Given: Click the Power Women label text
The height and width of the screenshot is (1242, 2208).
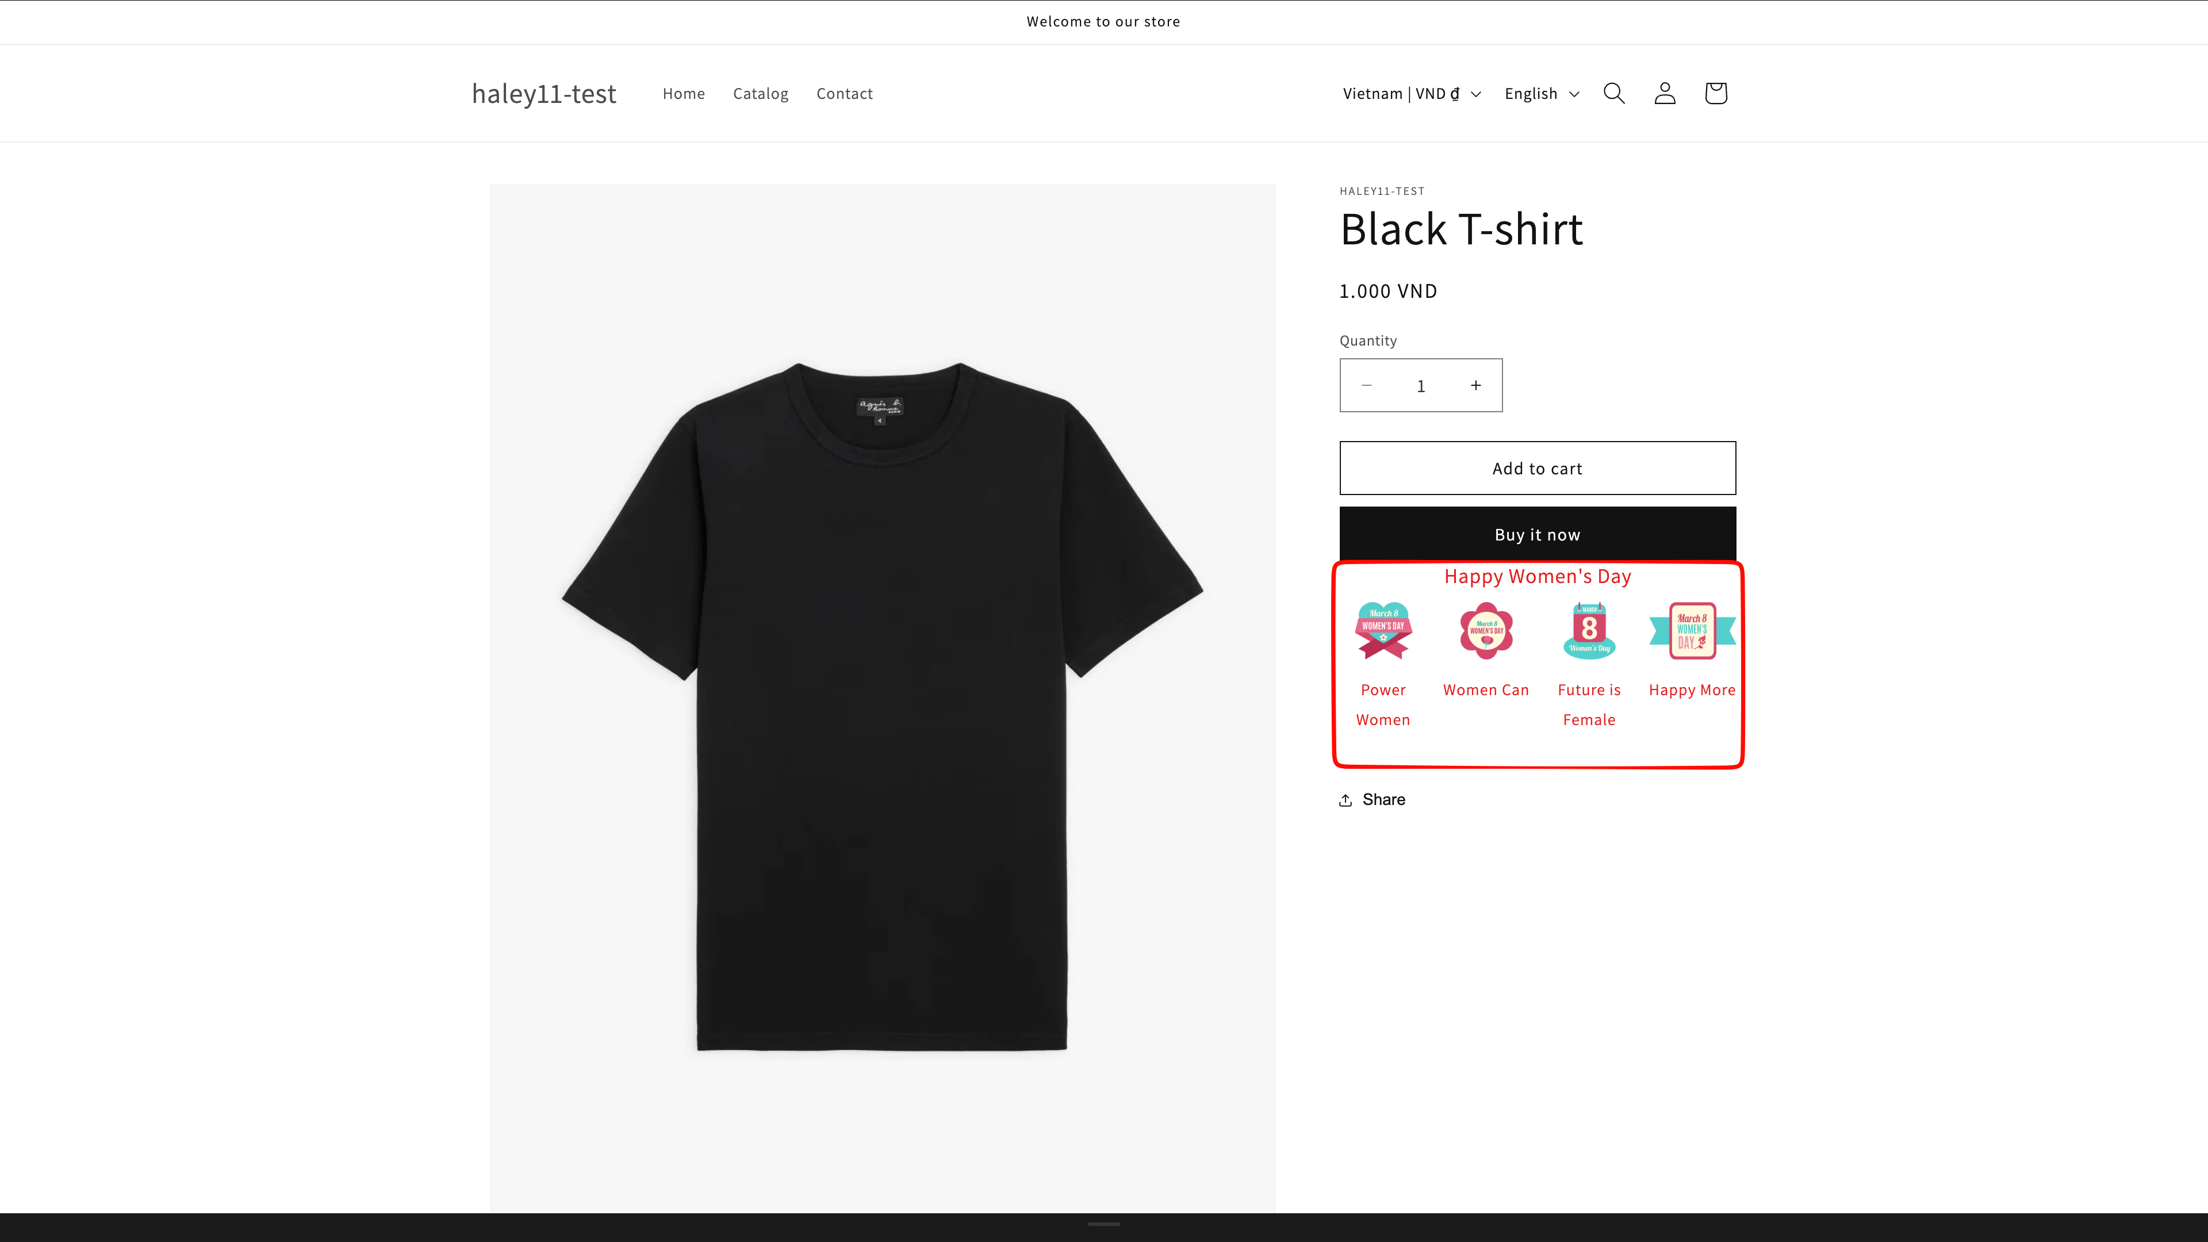Looking at the screenshot, I should tap(1382, 704).
